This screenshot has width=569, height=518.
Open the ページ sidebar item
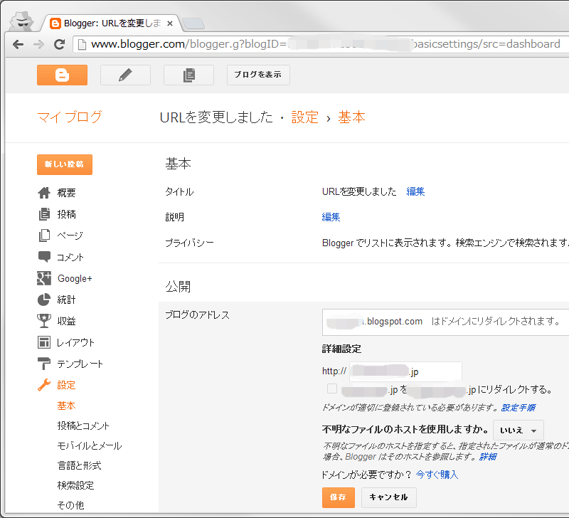tap(70, 236)
